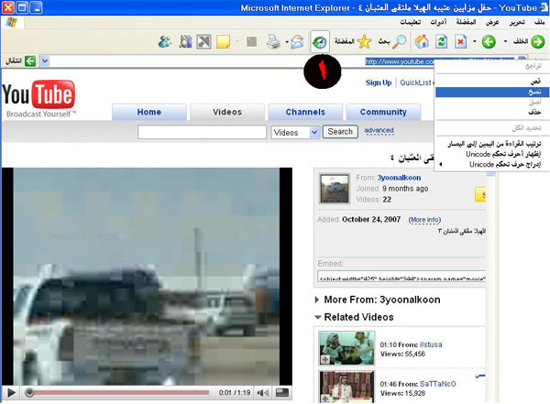Viewport: 550px width, 404px height.
Task: Click the green Go (انتقال) arrow button
Action: pos(30,61)
